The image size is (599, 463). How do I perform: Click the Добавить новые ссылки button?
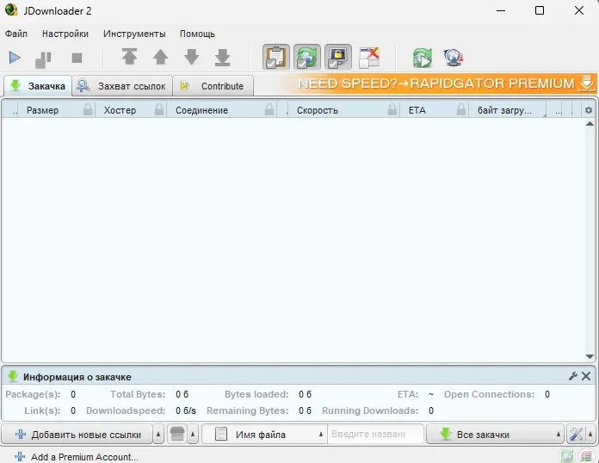pos(77,435)
